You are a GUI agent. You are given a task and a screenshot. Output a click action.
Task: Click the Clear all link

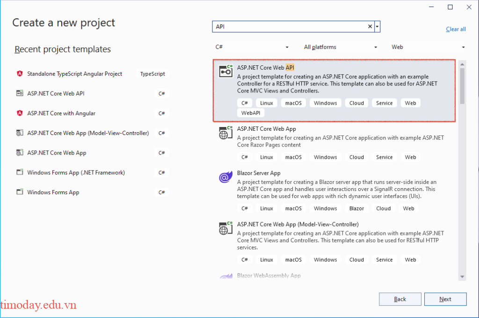455,29
